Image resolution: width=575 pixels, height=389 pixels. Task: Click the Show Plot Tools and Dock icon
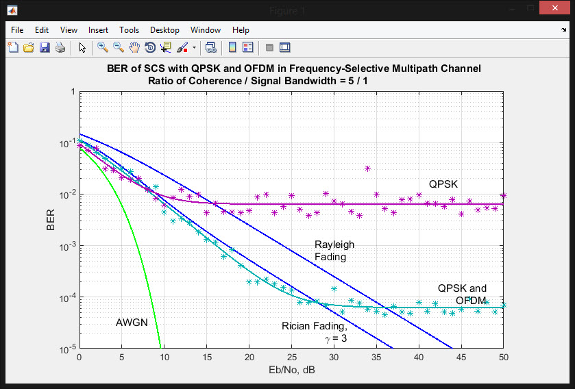tap(285, 47)
